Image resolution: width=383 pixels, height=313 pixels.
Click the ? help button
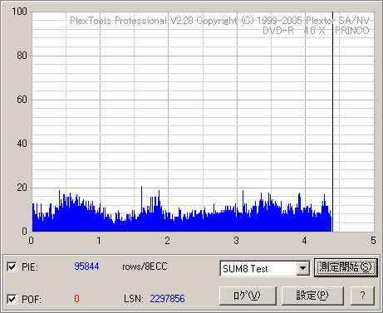(362, 296)
